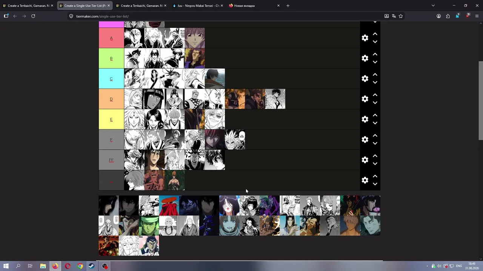Viewport: 483px width, 271px height.
Task: Move tier A row down
Action: coord(375,42)
